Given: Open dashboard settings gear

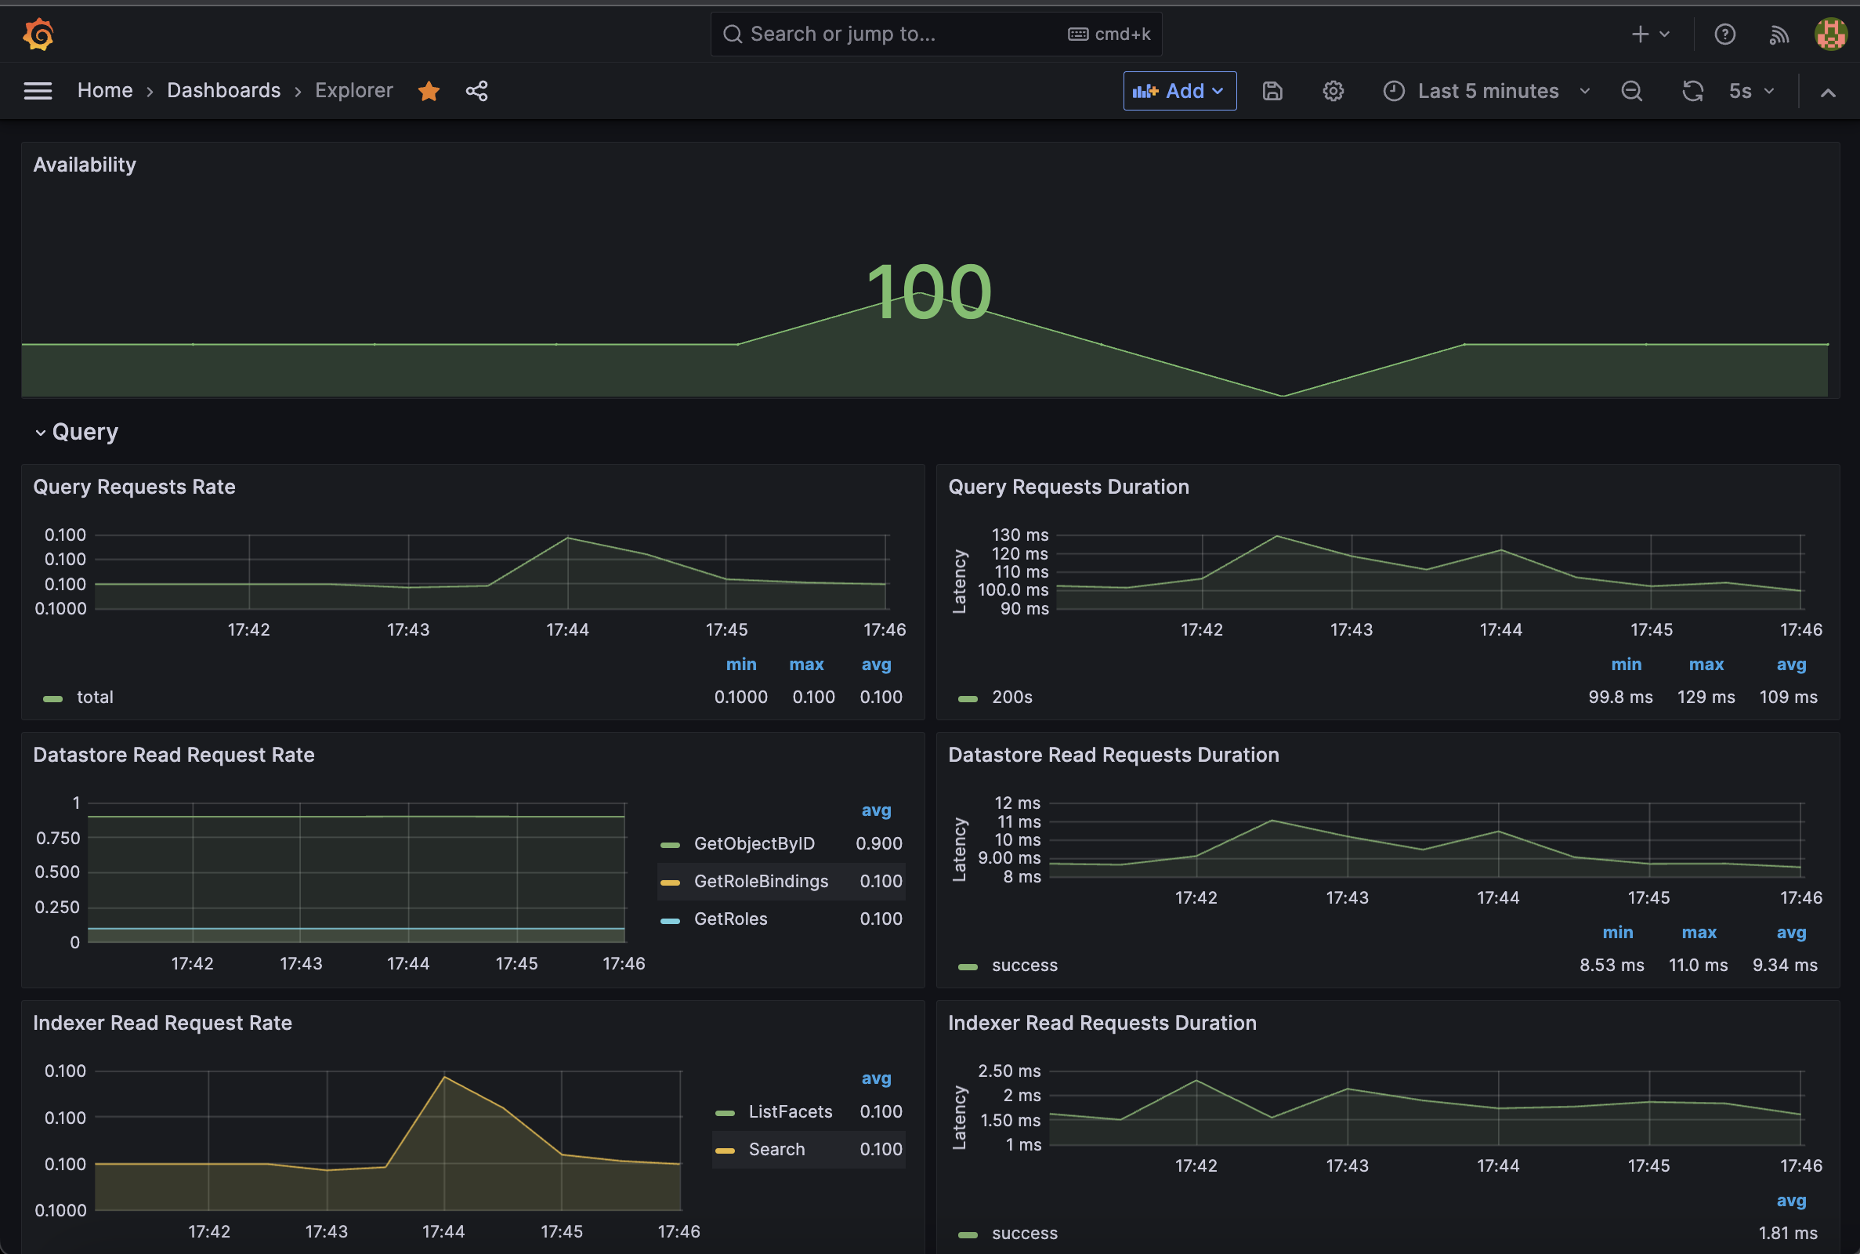Looking at the screenshot, I should pyautogui.click(x=1333, y=91).
